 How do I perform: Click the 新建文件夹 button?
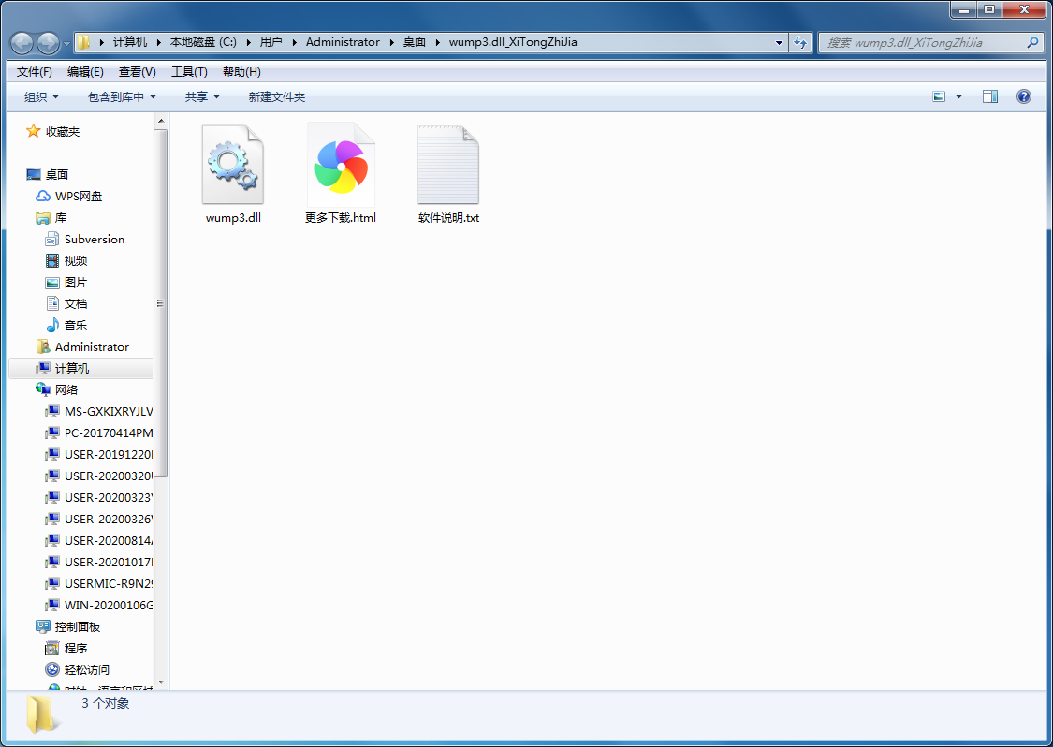(x=277, y=96)
